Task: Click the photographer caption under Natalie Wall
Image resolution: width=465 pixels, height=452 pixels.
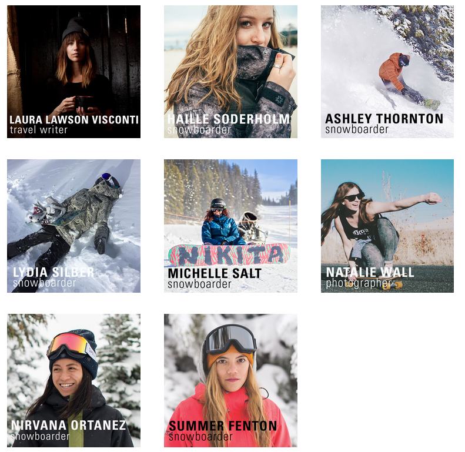Action: (x=359, y=283)
